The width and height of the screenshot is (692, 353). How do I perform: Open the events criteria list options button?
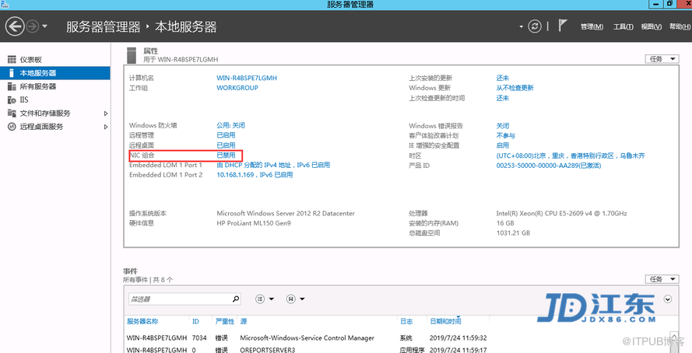coord(264,299)
